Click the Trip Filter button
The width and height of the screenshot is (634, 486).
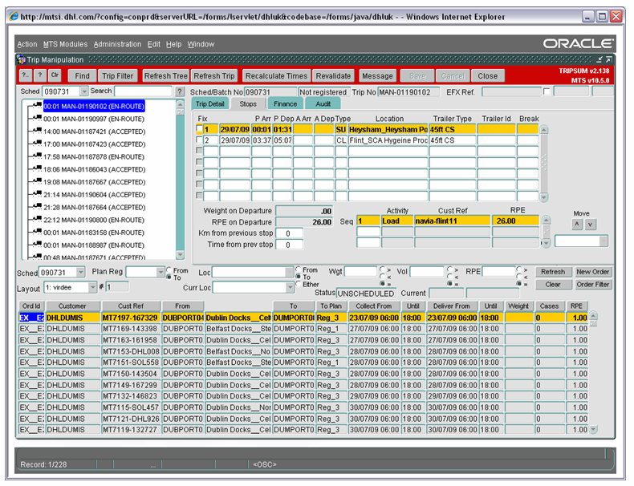[x=117, y=75]
